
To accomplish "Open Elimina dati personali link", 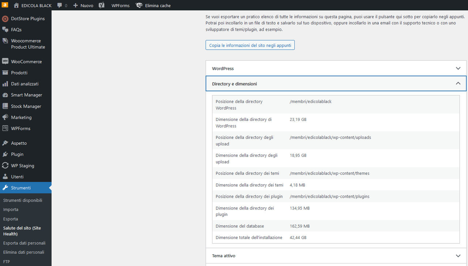I will (x=24, y=252).
